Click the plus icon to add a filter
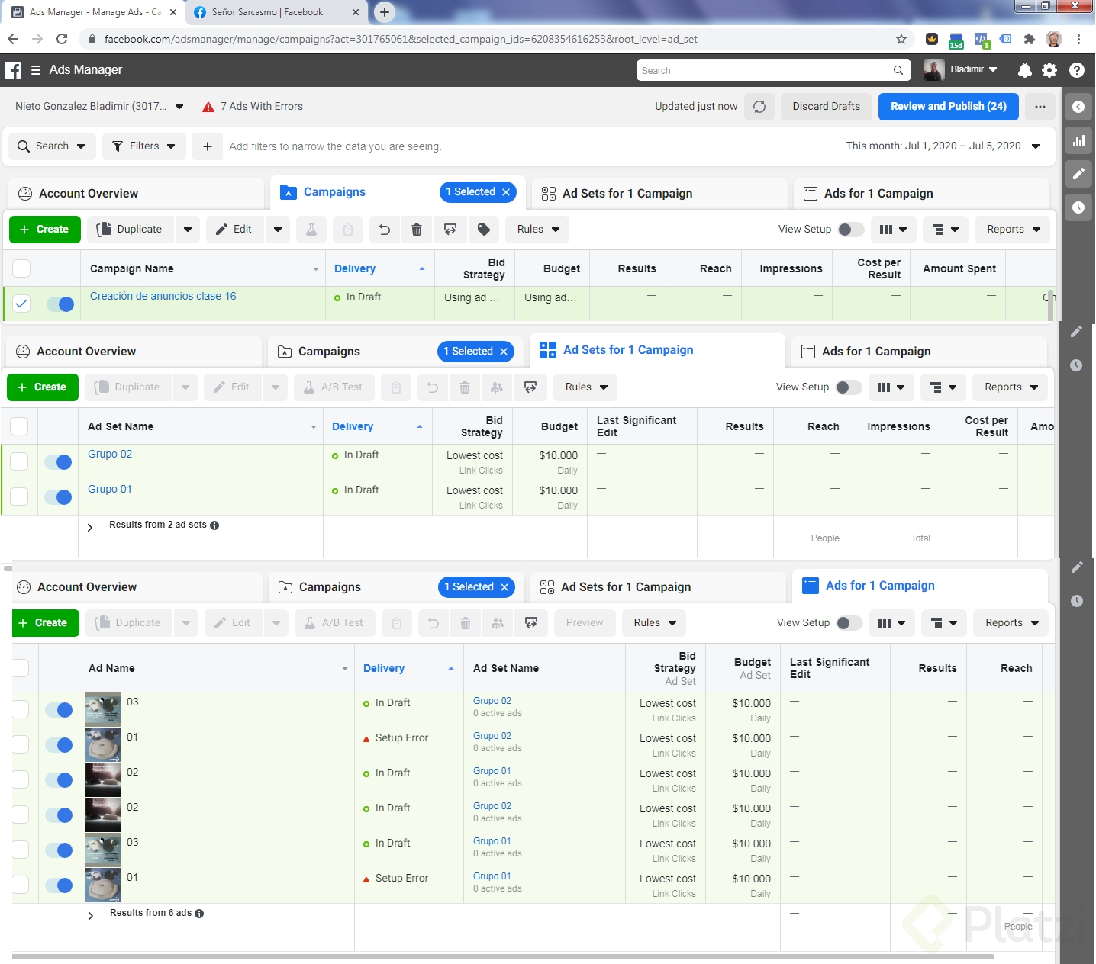This screenshot has width=1096, height=964. coord(208,146)
